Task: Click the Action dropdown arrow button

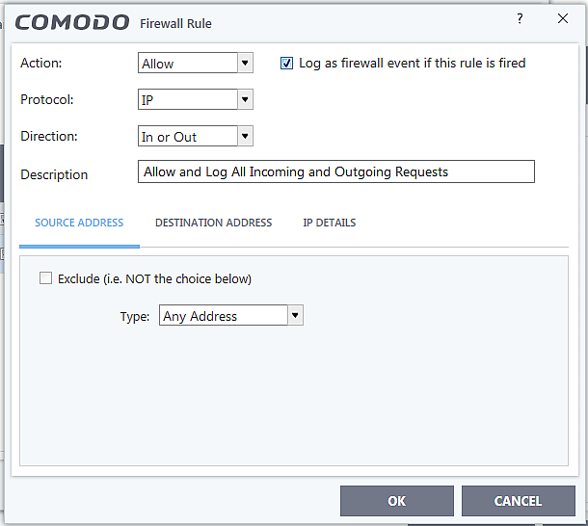Action: (245, 64)
